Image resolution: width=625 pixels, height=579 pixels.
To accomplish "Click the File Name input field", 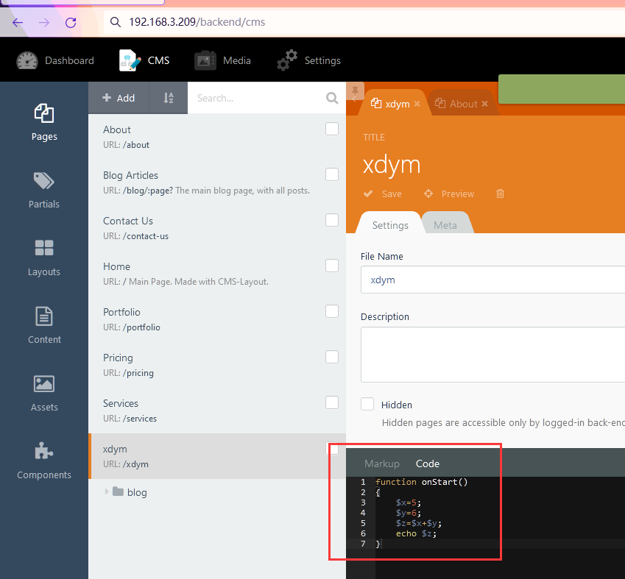I will pyautogui.click(x=492, y=280).
